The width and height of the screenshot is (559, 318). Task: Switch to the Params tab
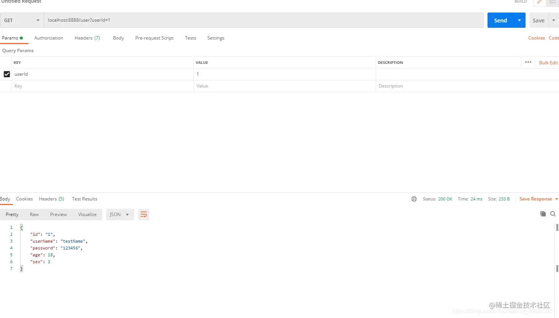click(x=12, y=38)
